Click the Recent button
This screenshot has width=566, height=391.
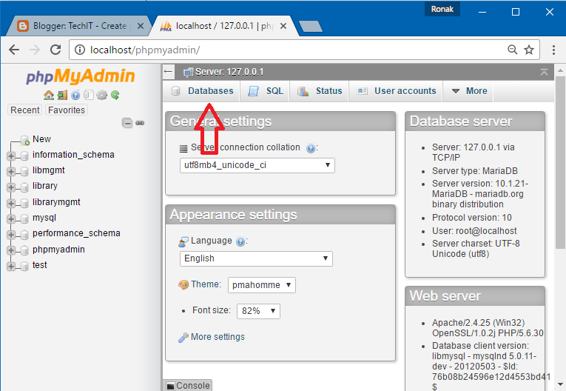[x=25, y=110]
